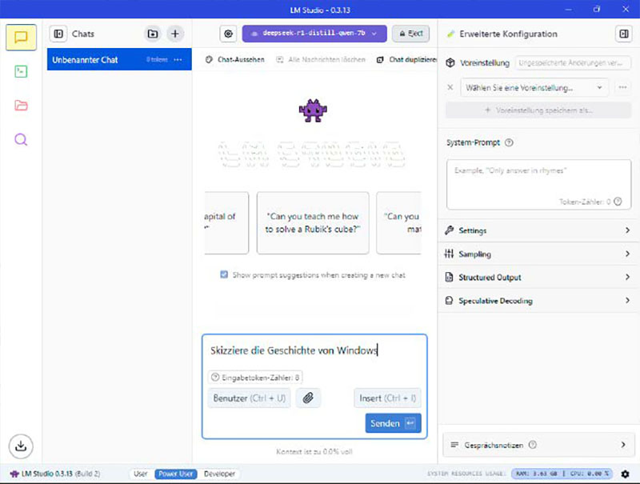Open the Discover search magnifier icon
This screenshot has height=484, width=640.
(x=21, y=139)
